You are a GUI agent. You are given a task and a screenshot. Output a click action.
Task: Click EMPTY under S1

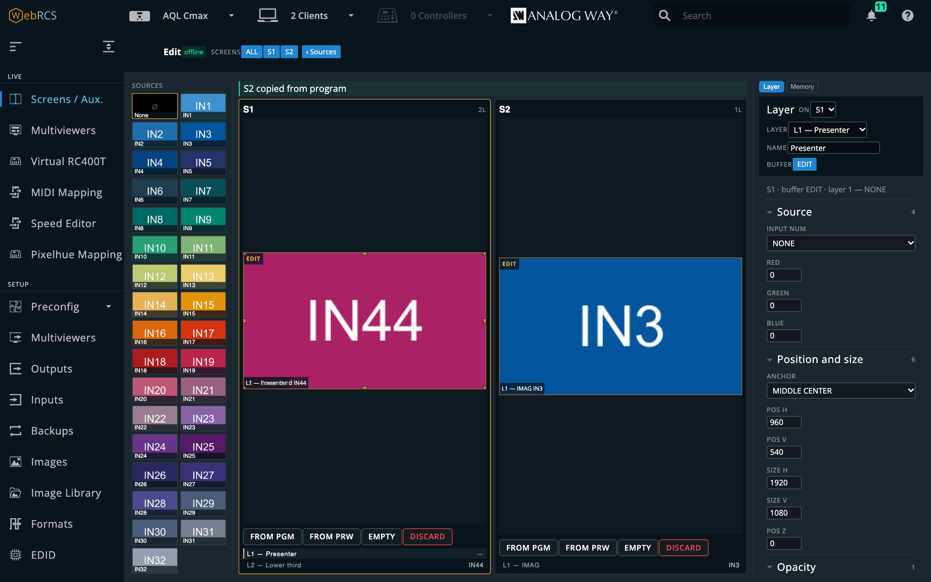[x=381, y=537]
